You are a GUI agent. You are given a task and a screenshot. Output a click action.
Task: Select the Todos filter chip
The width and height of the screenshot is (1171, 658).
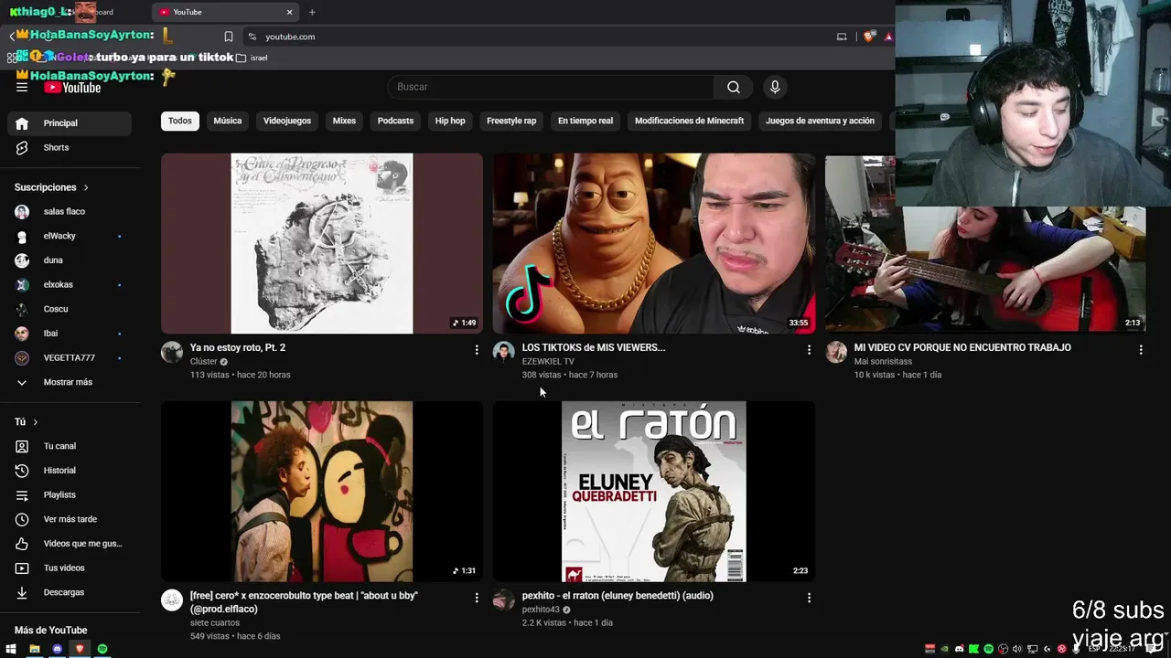[x=180, y=121]
